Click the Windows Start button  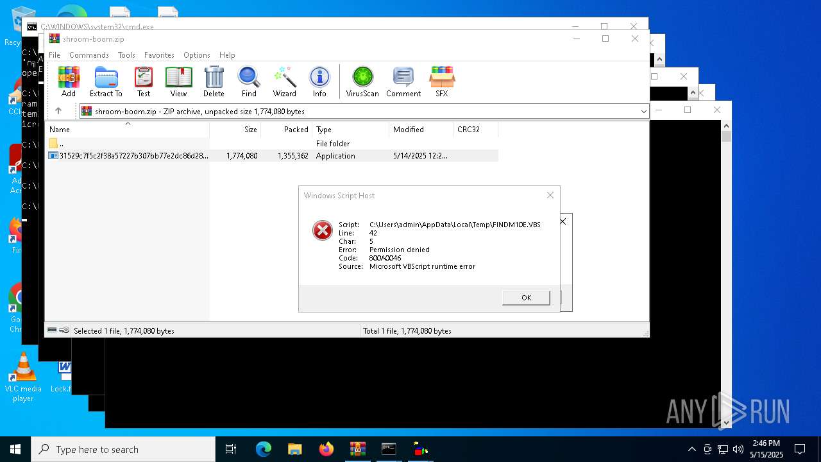15,449
